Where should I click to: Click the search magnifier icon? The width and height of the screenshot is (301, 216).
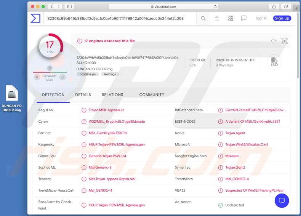pos(203,18)
